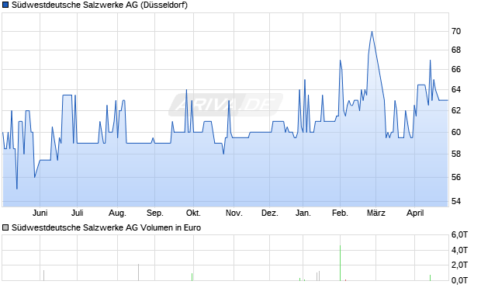Click the 'Juli' month label
Viewport: 481px width, 288px height.
pyautogui.click(x=77, y=213)
